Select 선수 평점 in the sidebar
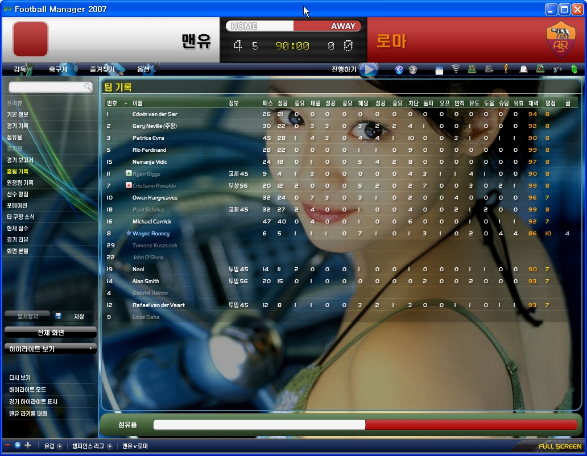 [18, 194]
